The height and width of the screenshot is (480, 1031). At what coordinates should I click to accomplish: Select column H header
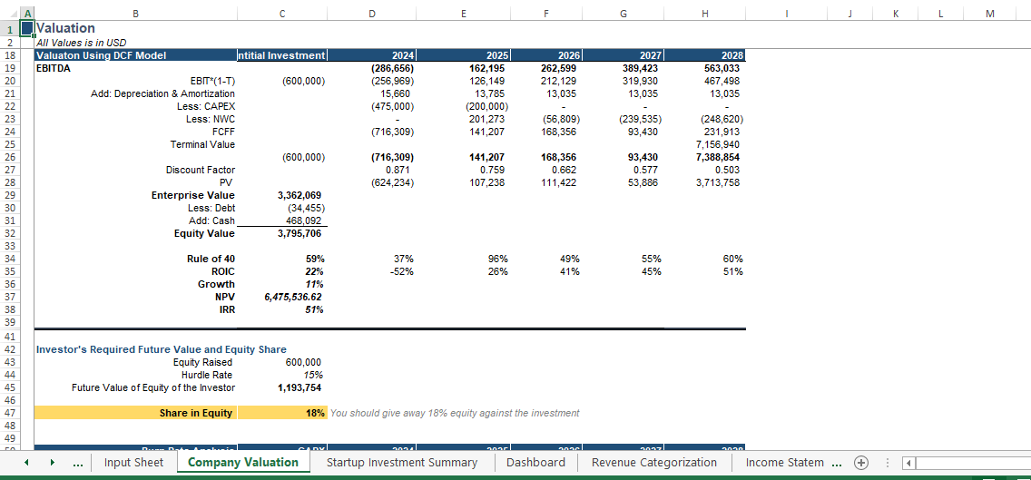[705, 14]
